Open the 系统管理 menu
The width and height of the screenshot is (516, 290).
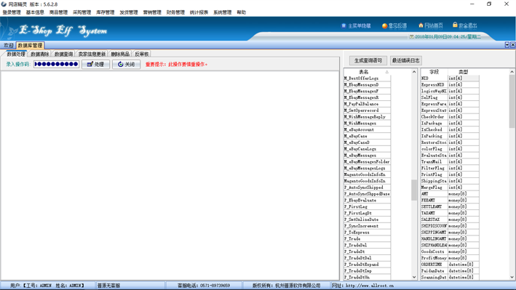coord(222,12)
